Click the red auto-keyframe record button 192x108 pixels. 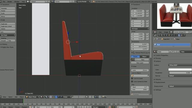click(x=110, y=107)
